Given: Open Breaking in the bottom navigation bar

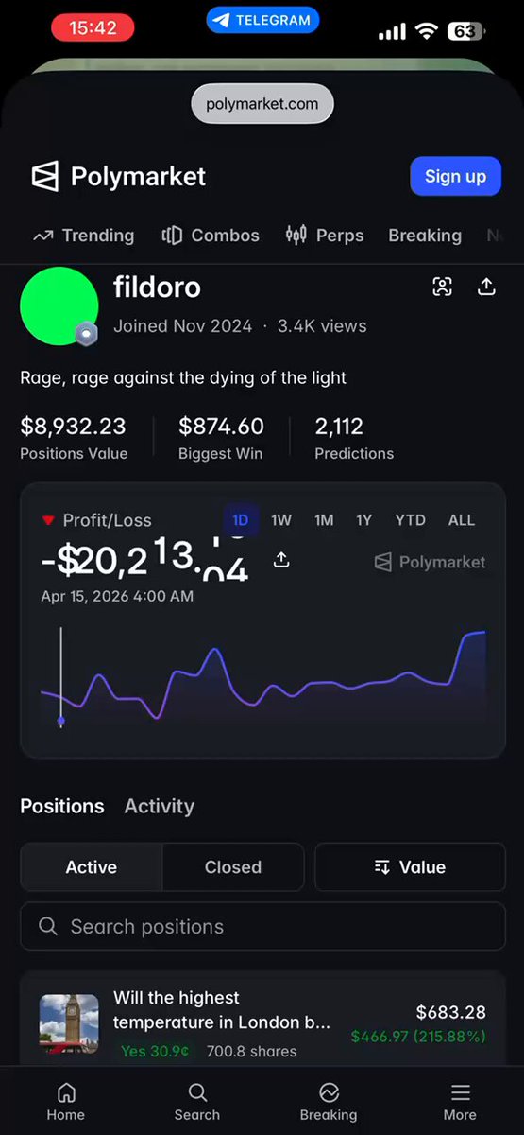Looking at the screenshot, I should tap(329, 1102).
